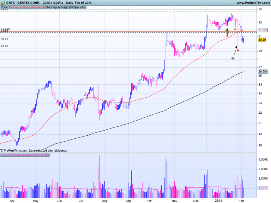This screenshot has height=203, width=271.
Task: Click the green up arrow marker
Action: click(227, 32)
